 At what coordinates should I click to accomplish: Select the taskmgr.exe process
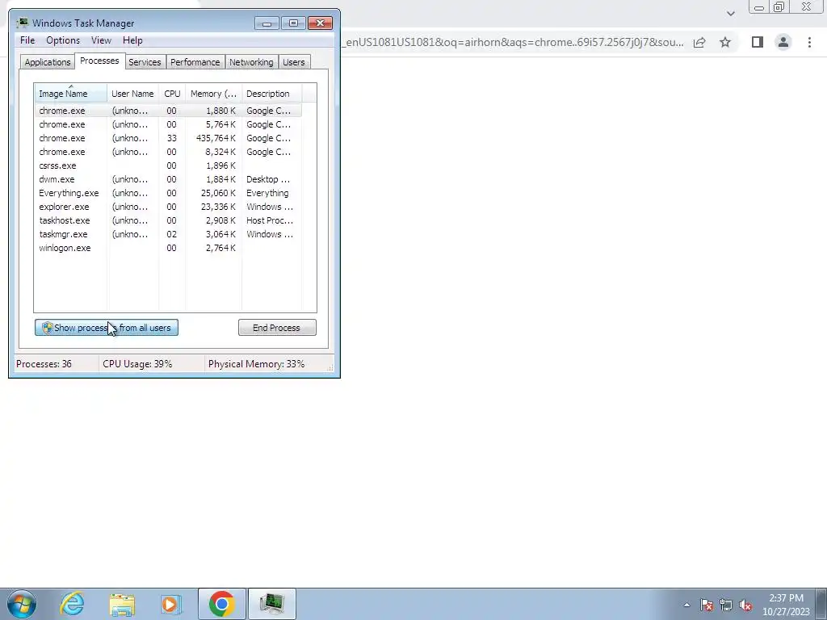pos(168,234)
